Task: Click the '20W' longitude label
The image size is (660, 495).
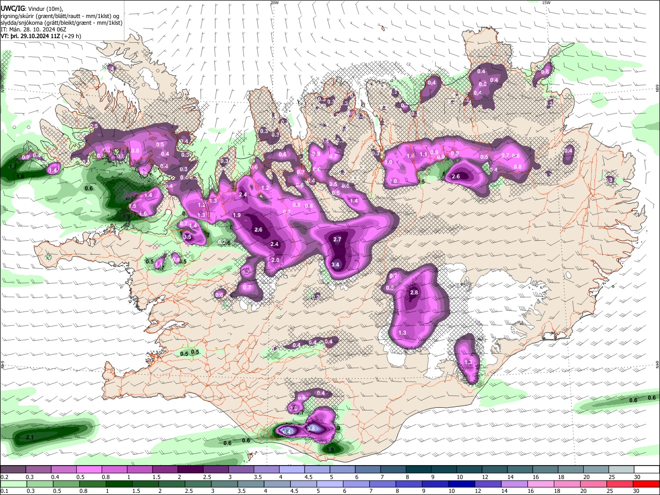Action: [x=274, y=3]
